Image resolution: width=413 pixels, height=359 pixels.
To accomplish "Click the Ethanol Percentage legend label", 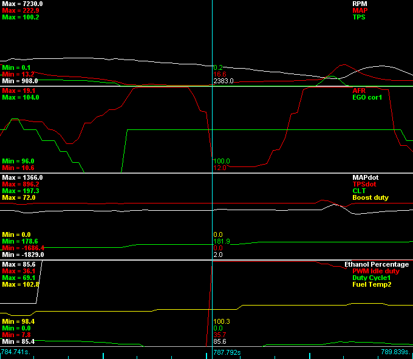I will click(x=377, y=264).
